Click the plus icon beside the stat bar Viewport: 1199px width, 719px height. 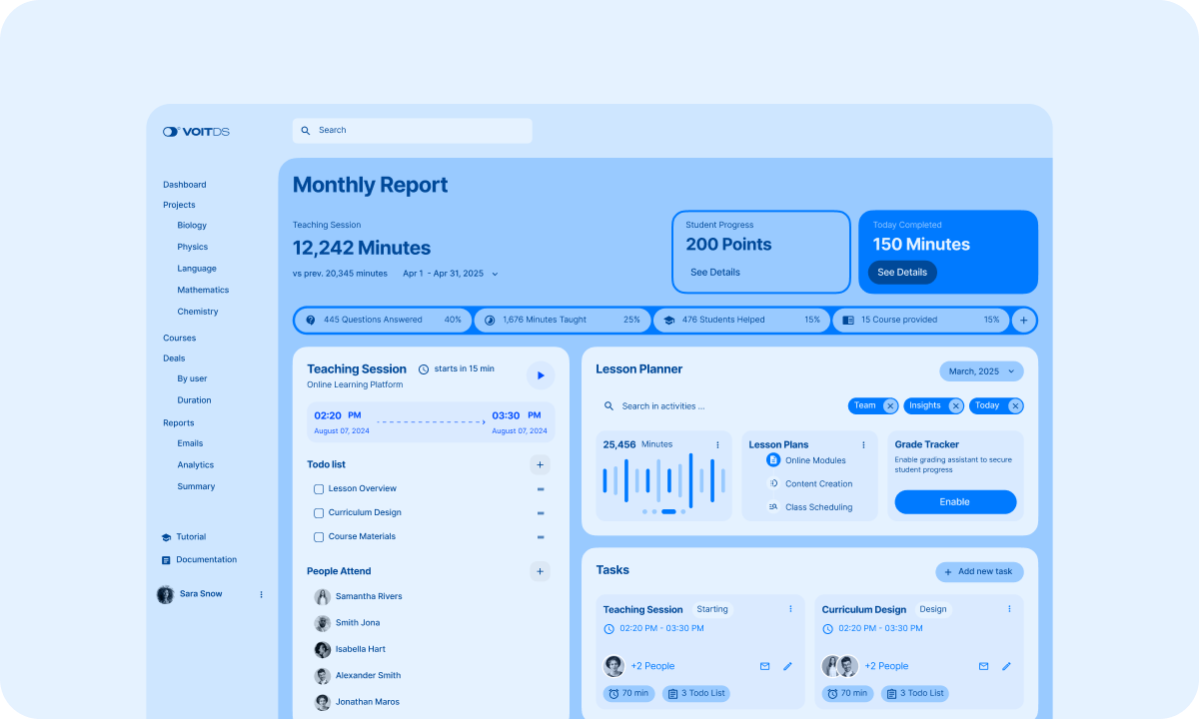pos(1023,320)
